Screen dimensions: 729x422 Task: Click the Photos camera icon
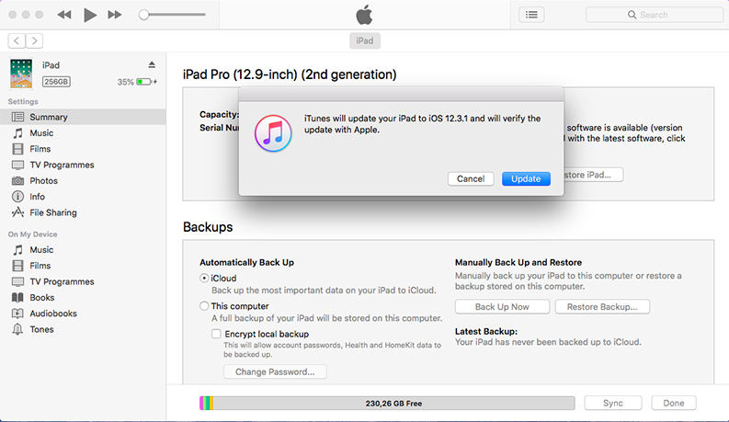coord(17,181)
